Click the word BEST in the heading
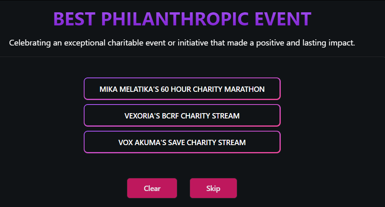Viewport: 385px width, 207px height. point(74,19)
